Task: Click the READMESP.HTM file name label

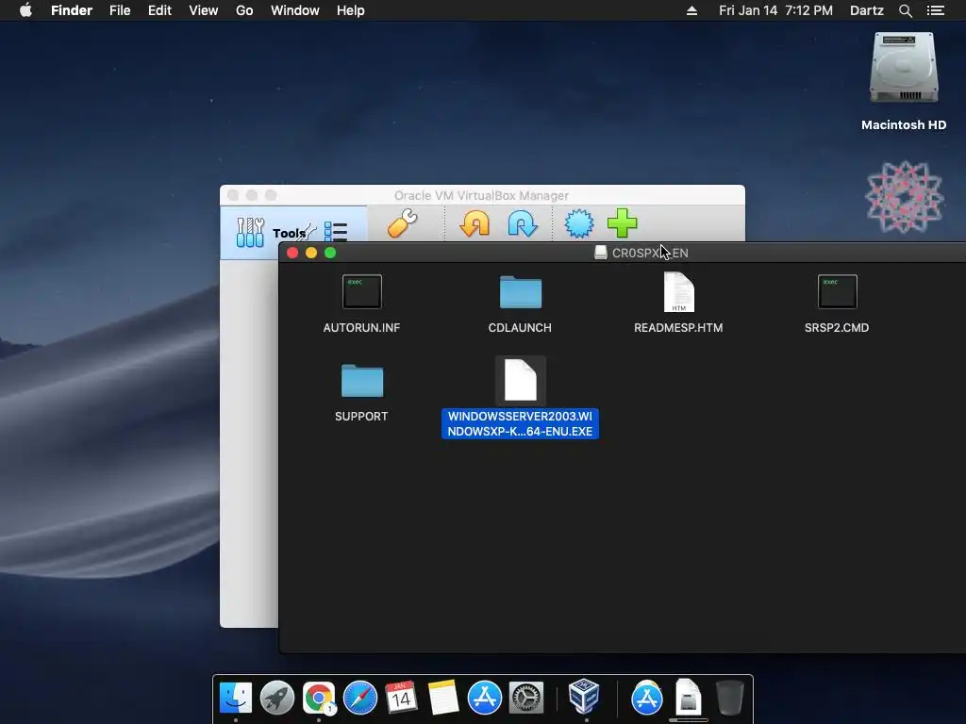Action: [x=678, y=327]
